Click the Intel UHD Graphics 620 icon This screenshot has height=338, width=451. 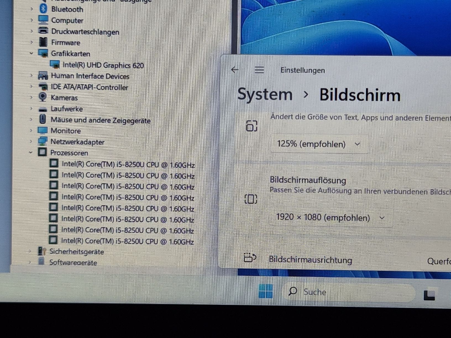55,65
